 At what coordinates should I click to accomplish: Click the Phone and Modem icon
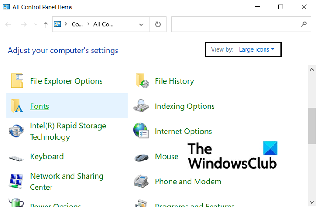pyautogui.click(x=142, y=182)
